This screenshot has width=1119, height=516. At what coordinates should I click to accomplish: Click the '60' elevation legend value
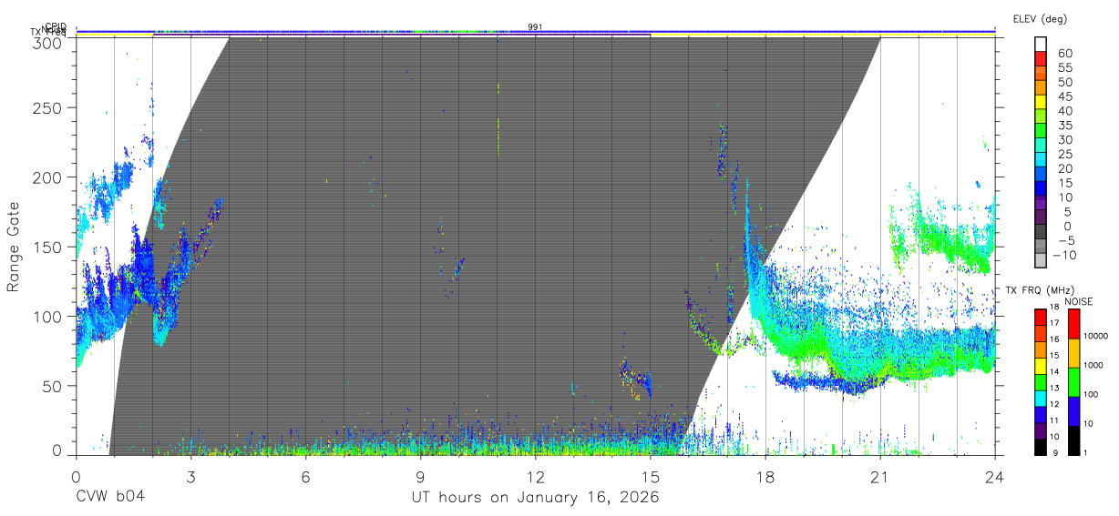[x=1064, y=53]
